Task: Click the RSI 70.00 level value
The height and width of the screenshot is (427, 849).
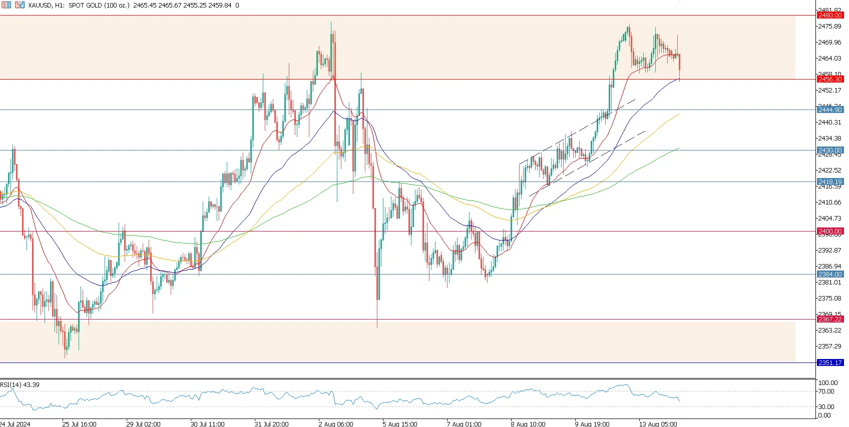Action: pos(826,391)
